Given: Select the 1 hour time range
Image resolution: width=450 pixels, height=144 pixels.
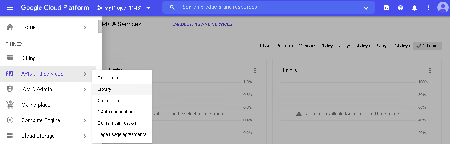Looking at the screenshot, I should click(266, 46).
